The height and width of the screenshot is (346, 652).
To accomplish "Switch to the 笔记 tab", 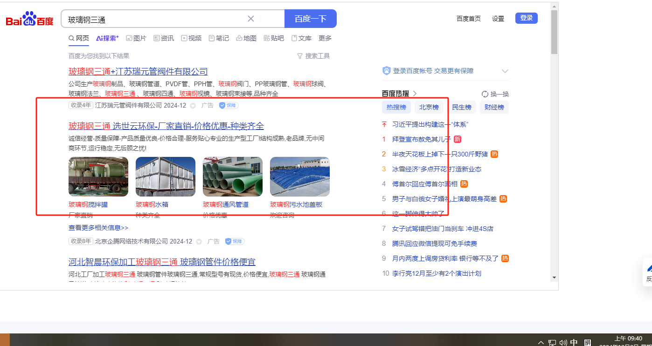I will coord(219,38).
